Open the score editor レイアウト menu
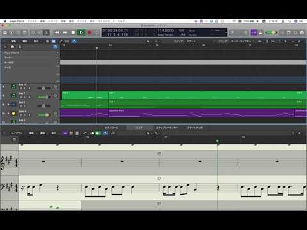The width and height of the screenshot is (307, 230). (17, 133)
